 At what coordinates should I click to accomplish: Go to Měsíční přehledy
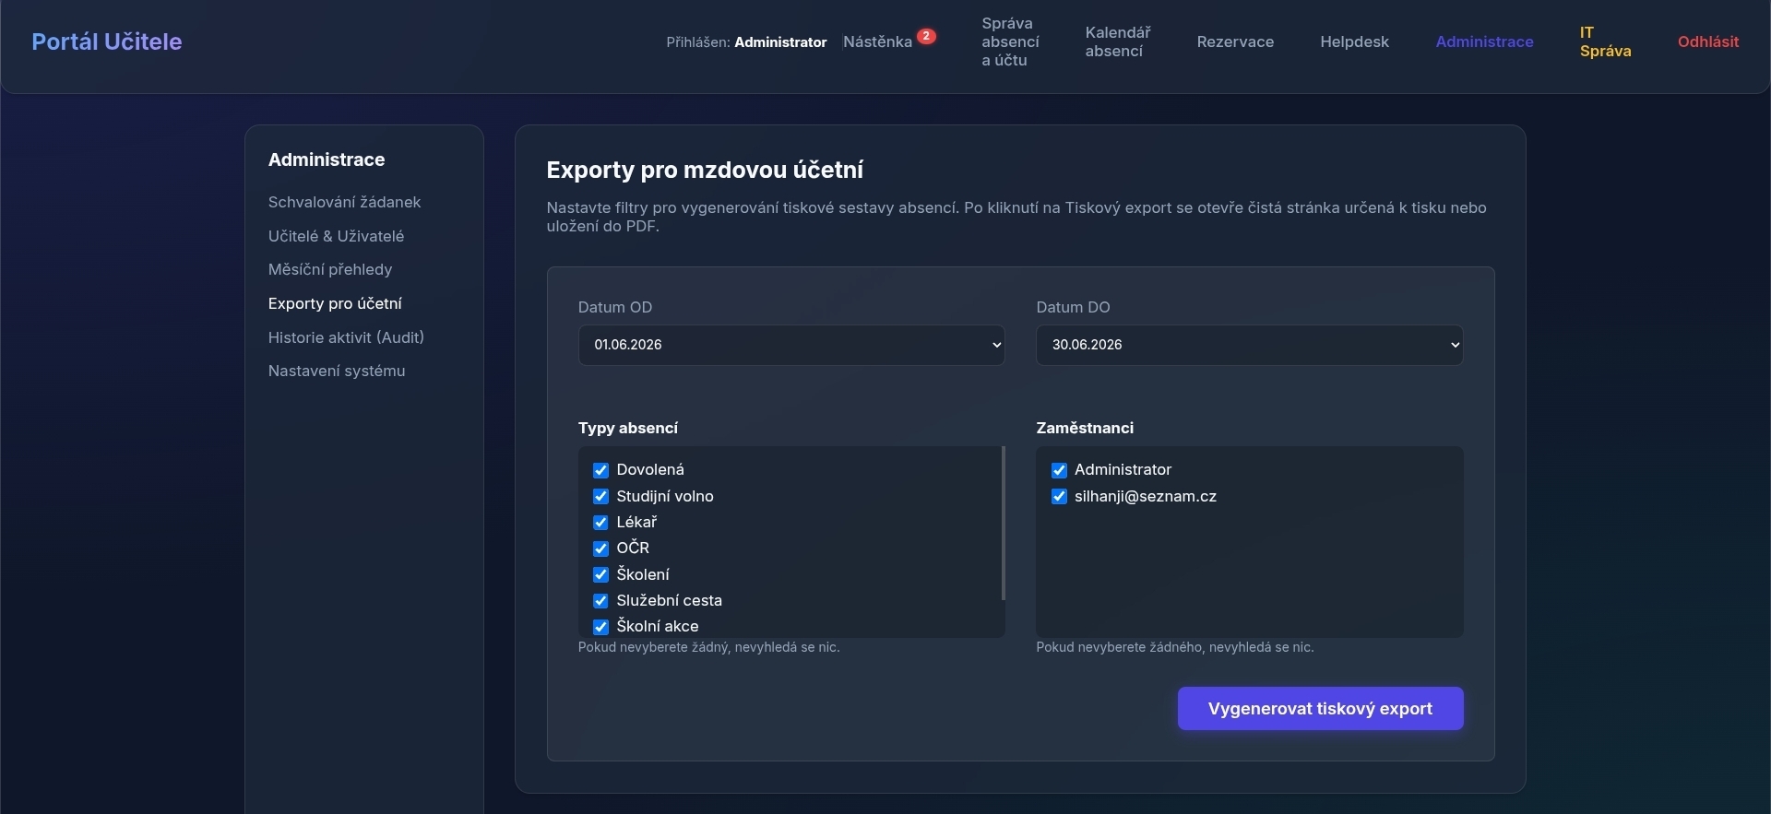(330, 269)
